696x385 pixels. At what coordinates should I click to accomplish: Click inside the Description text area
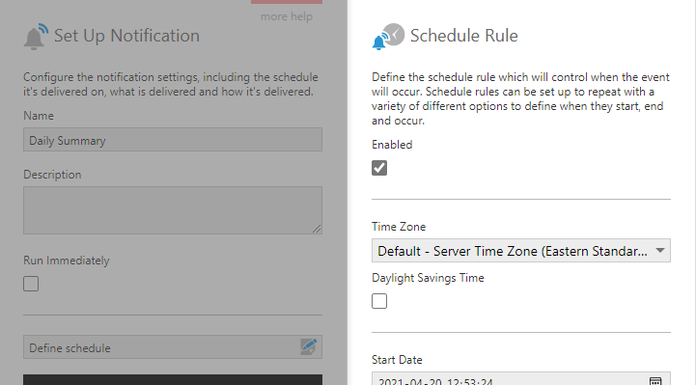[173, 210]
